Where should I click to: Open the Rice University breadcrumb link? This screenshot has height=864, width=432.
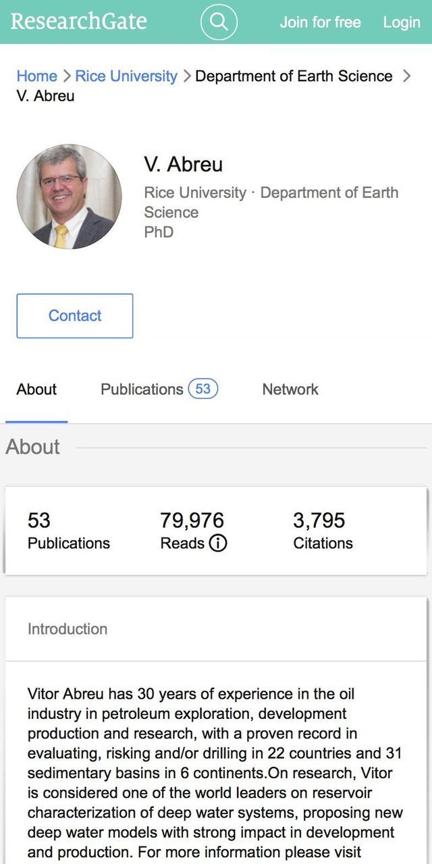[126, 76]
